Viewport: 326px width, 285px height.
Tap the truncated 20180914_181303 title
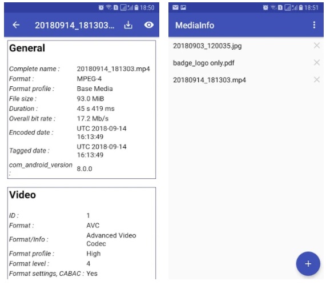click(x=75, y=25)
